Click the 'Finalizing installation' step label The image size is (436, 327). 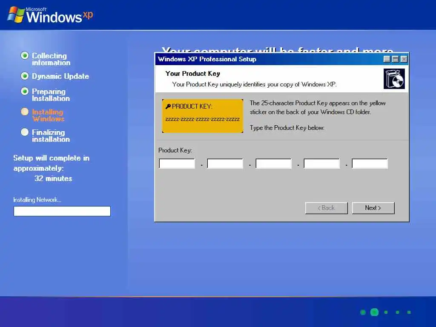pos(51,136)
